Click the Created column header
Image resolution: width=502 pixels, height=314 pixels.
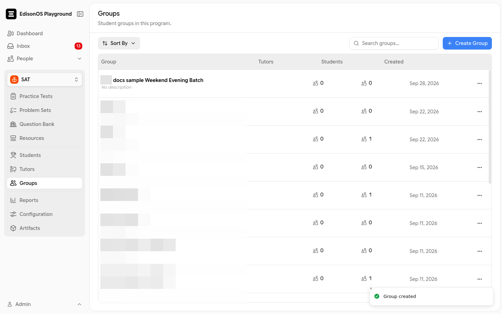click(x=394, y=62)
